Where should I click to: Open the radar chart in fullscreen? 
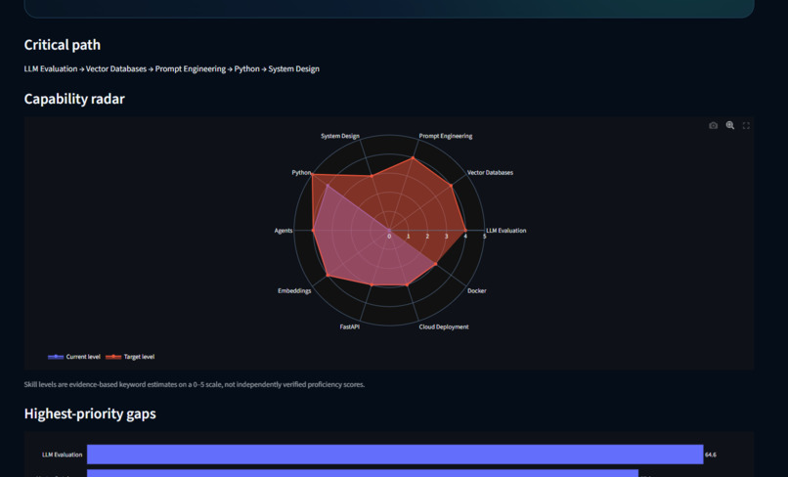(x=746, y=126)
